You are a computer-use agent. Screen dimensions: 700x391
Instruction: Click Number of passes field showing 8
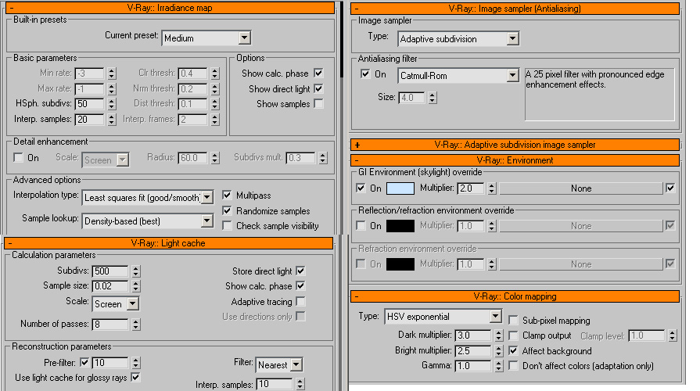110,324
